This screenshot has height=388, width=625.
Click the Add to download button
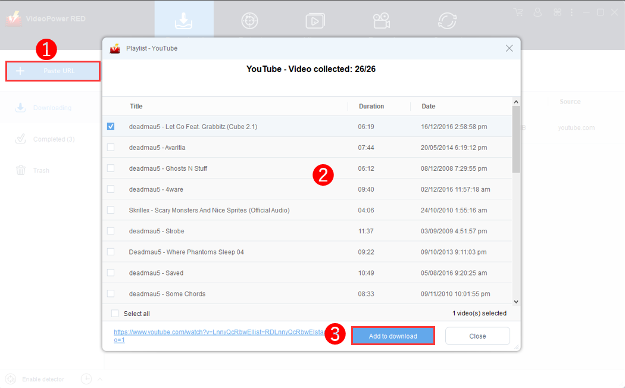pos(392,336)
